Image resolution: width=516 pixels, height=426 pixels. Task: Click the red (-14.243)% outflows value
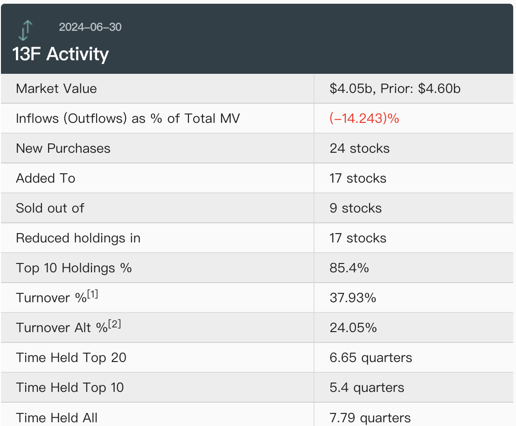pos(364,119)
